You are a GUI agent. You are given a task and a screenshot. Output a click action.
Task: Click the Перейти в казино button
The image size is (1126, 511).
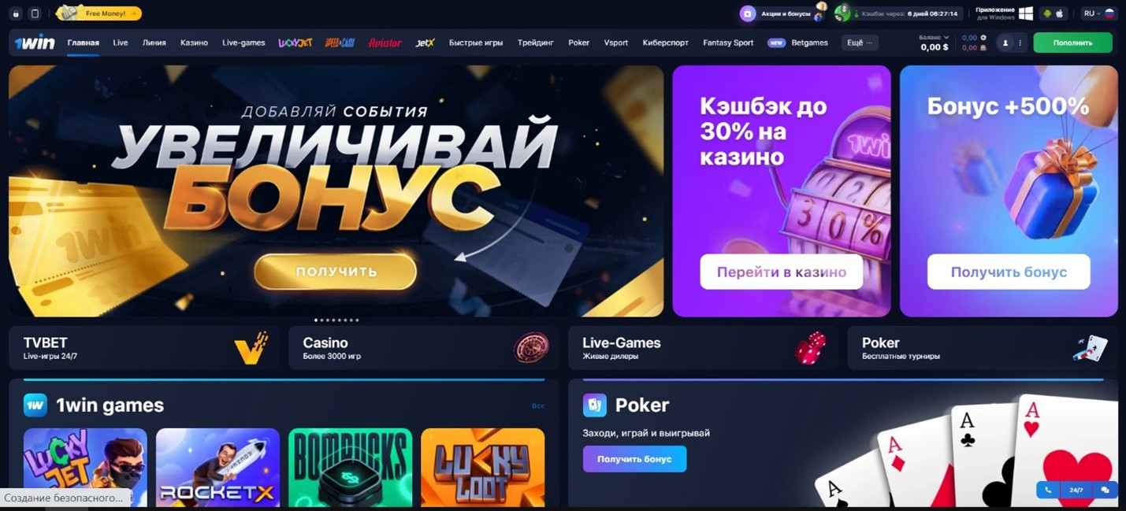[x=782, y=272]
